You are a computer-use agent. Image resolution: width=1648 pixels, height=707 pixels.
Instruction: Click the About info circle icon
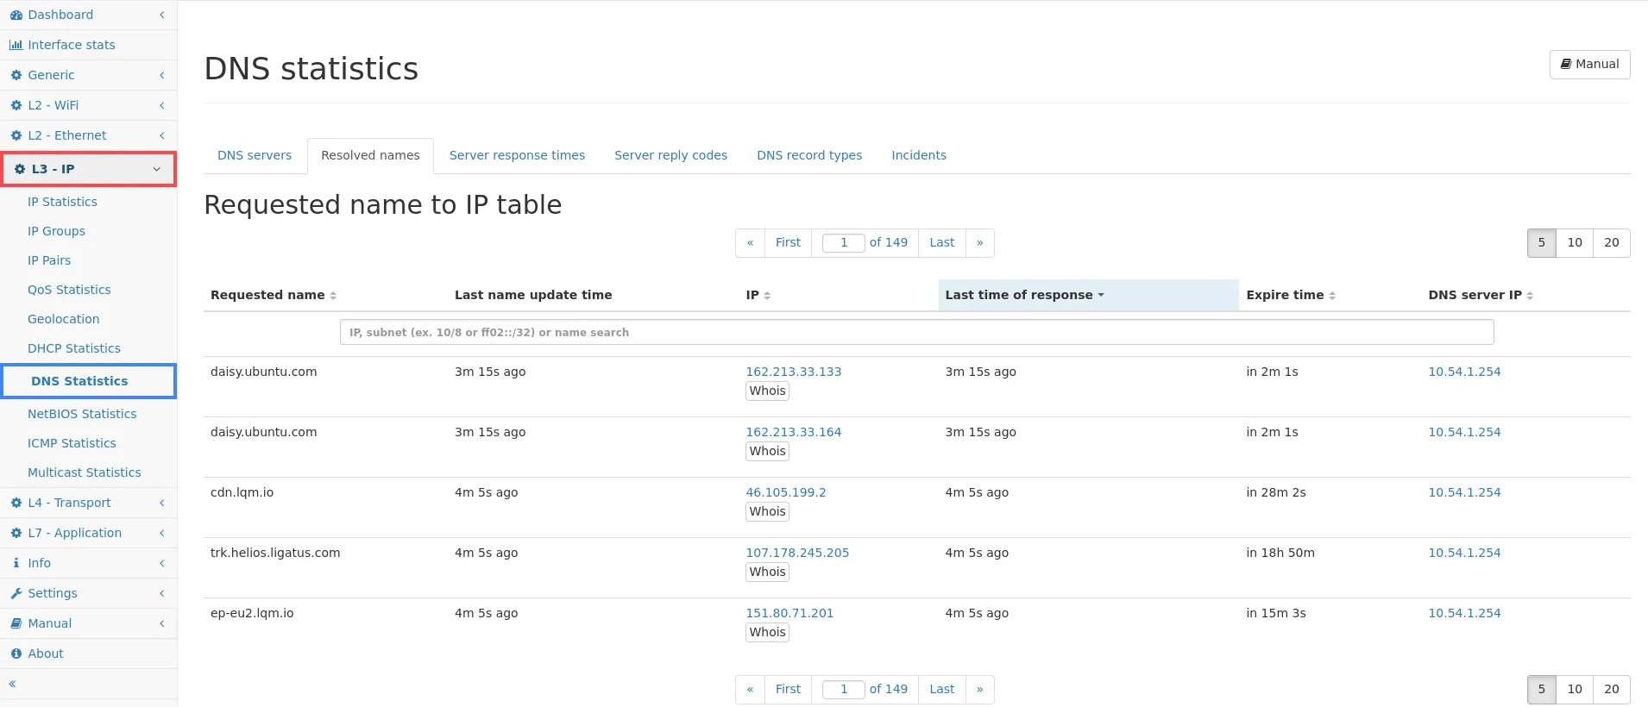pyautogui.click(x=16, y=654)
